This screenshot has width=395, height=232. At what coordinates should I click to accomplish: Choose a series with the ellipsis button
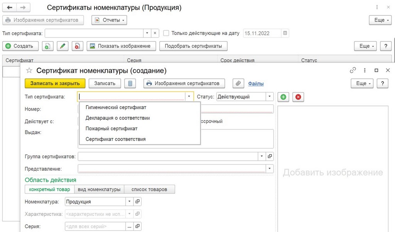tap(129, 226)
